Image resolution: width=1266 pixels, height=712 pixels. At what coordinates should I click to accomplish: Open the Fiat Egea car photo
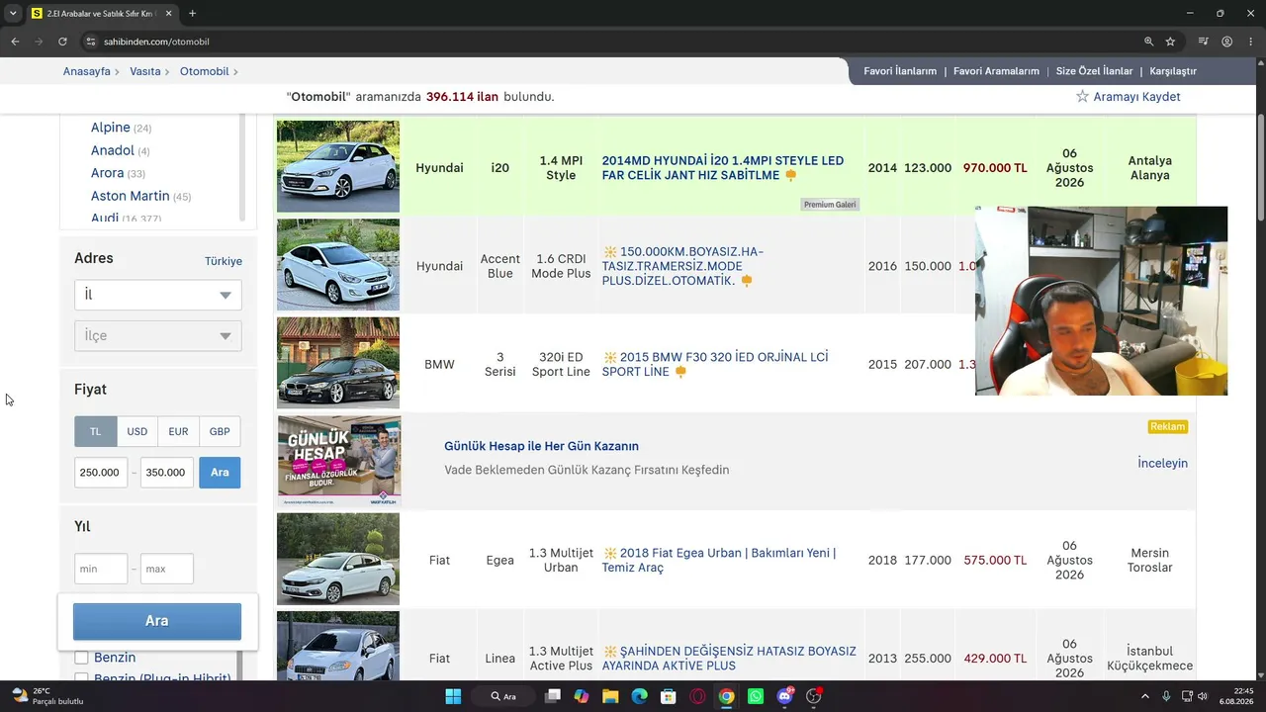point(338,560)
